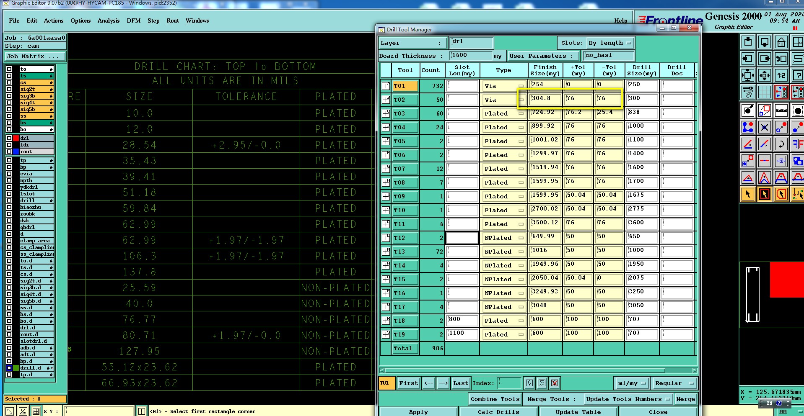The width and height of the screenshot is (804, 416).
Task: Open the Slots By length dropdown
Action: coord(610,43)
